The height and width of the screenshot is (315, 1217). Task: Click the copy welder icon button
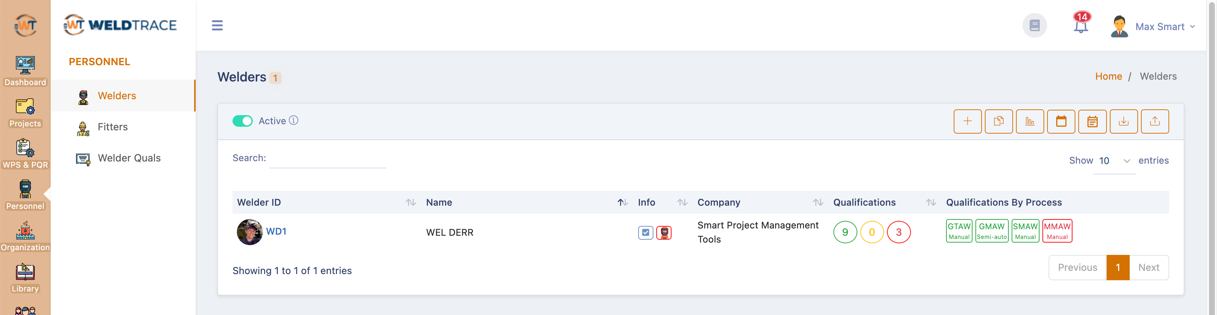pos(998,121)
